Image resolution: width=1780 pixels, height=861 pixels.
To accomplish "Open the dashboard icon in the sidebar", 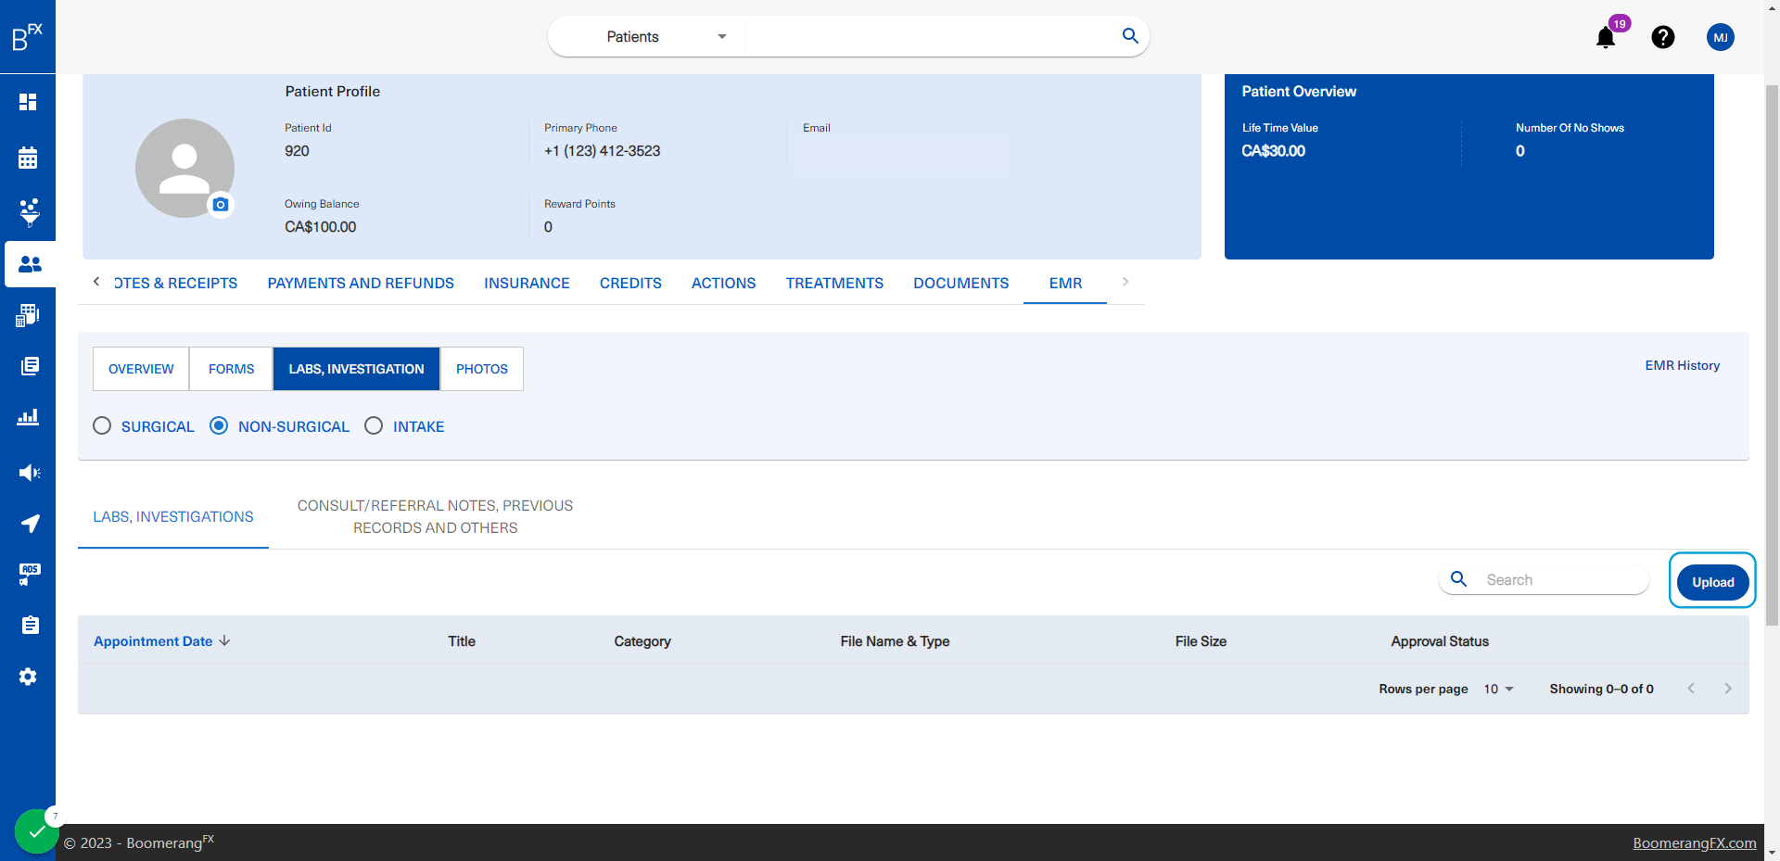I will point(28,102).
